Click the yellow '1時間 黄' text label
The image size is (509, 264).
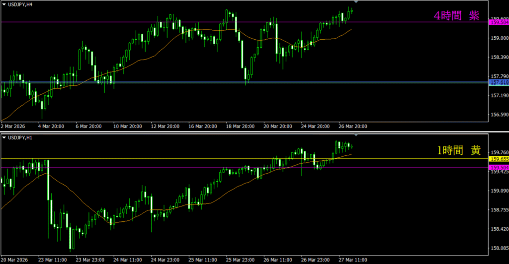tap(458, 150)
